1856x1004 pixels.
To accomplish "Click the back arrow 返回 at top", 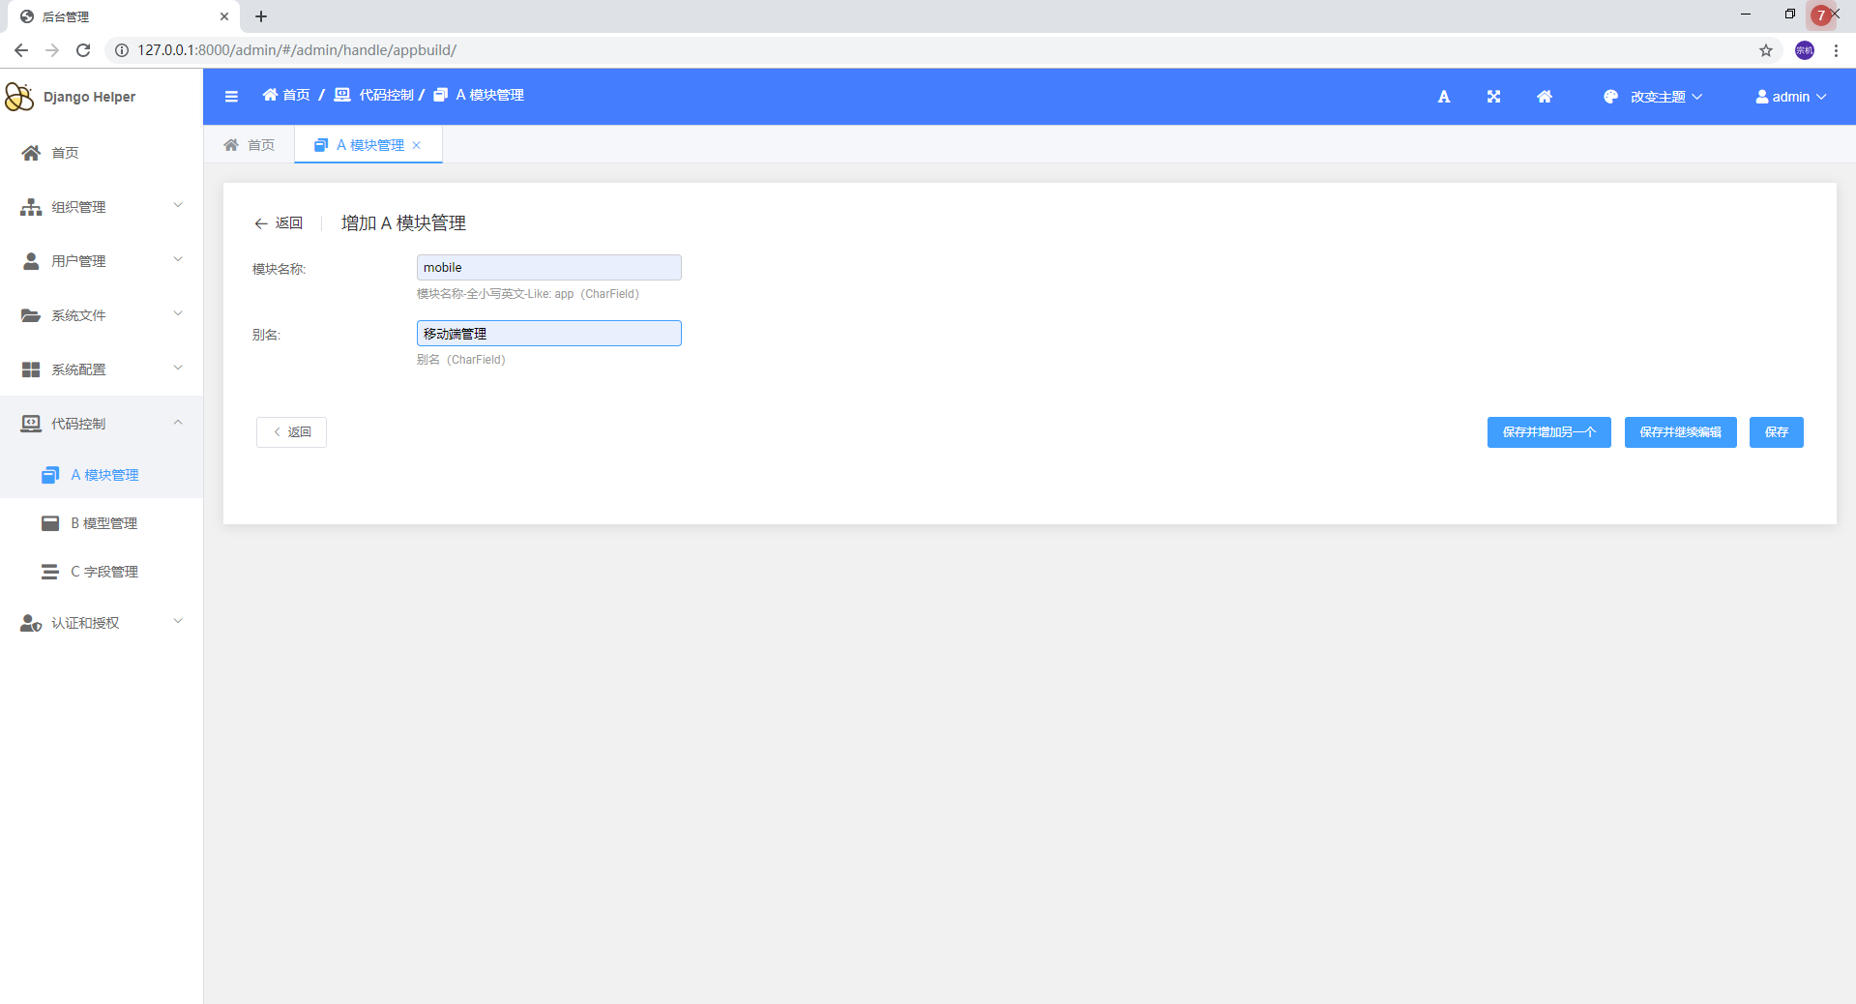I will [279, 223].
